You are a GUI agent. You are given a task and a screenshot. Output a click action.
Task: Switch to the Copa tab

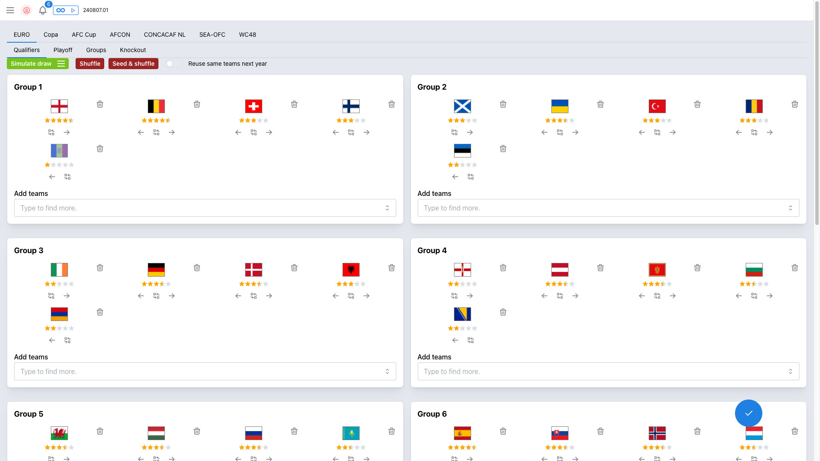click(x=50, y=35)
